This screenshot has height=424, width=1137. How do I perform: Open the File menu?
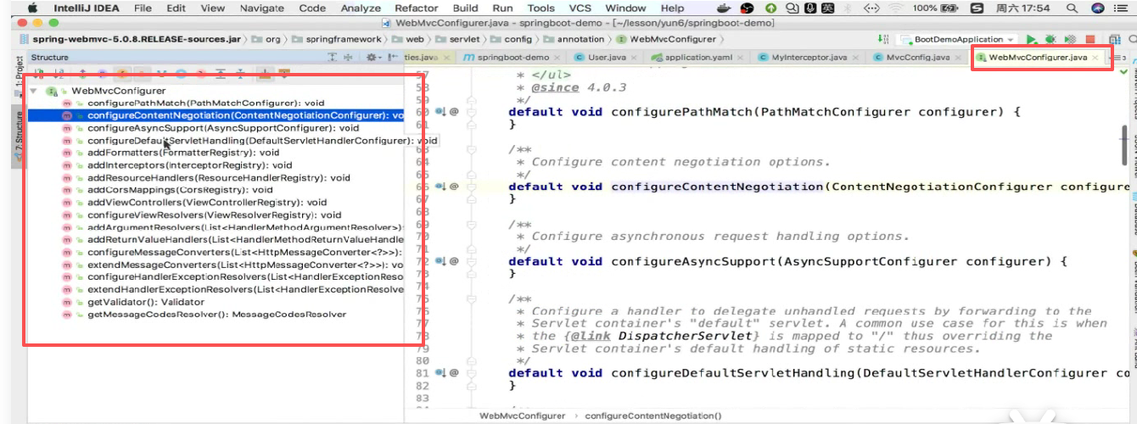point(143,8)
